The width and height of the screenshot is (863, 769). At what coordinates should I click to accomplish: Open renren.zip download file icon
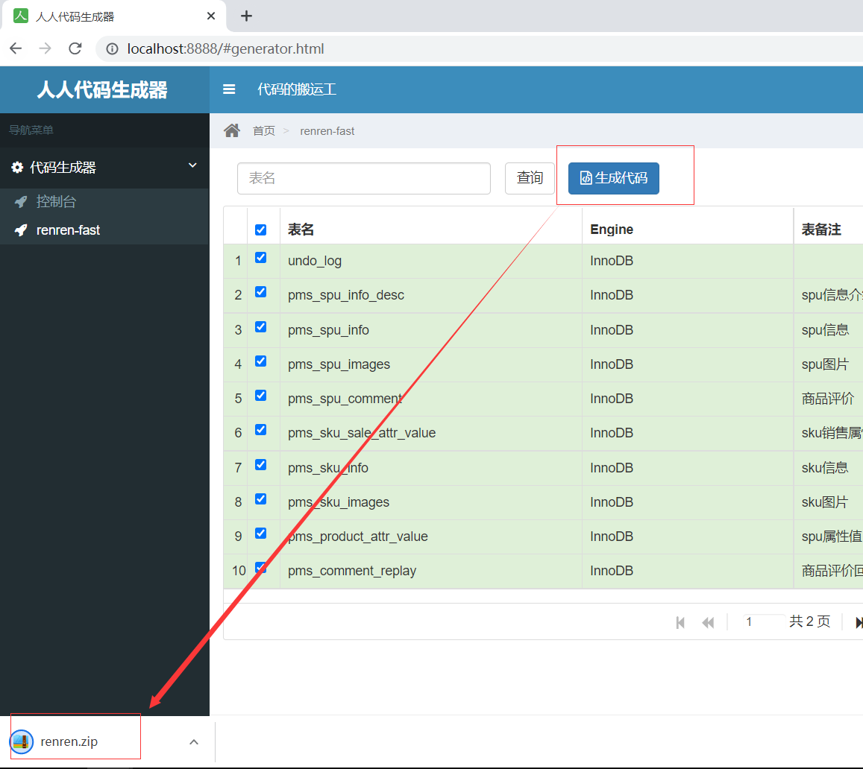pyautogui.click(x=22, y=741)
